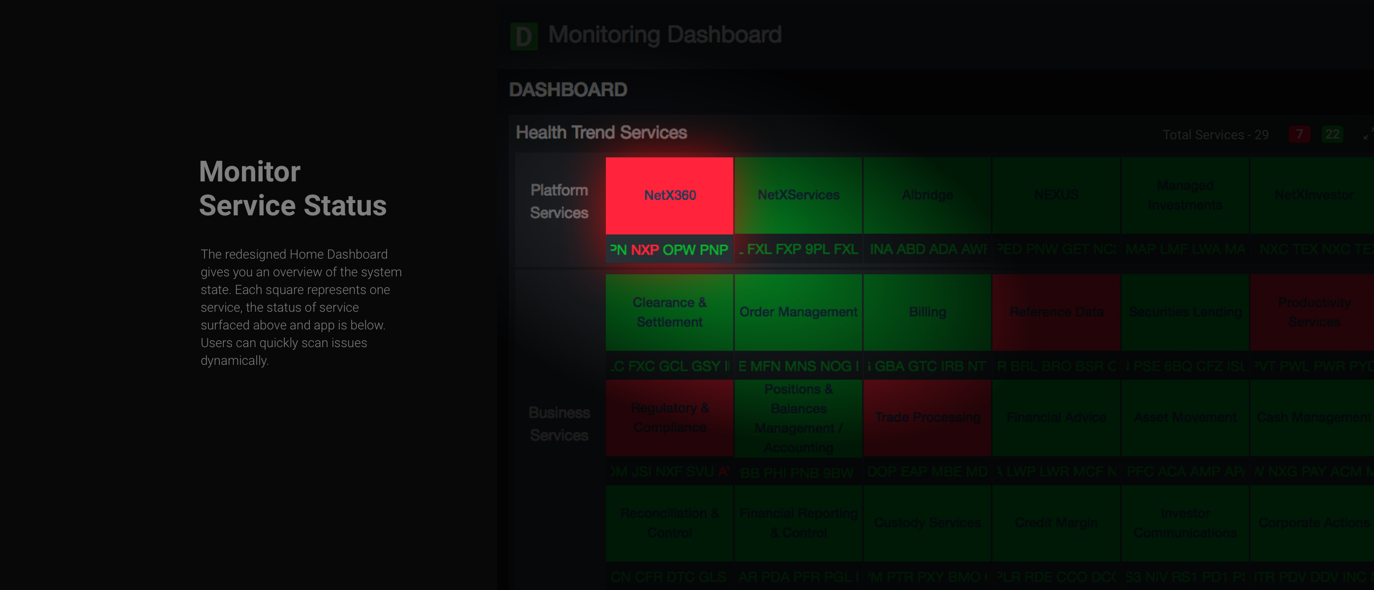
Task: Select the Albridge service tile
Action: point(927,195)
